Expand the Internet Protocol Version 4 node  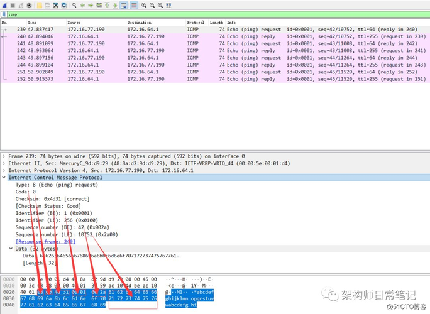4,170
